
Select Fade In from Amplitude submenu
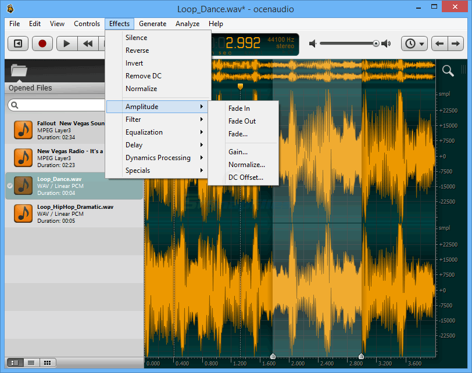click(x=239, y=108)
